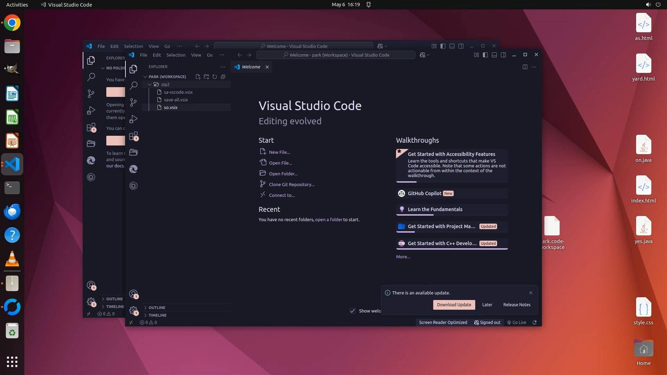667x375 pixels.
Task: Launch Google Chrome from the dock
Action: click(12, 23)
